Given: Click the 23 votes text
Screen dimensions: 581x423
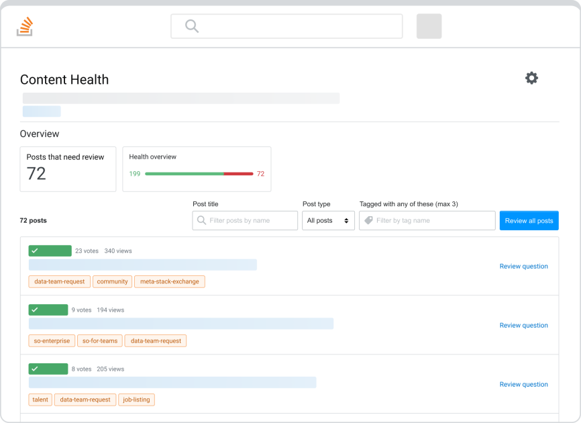Looking at the screenshot, I should pyautogui.click(x=87, y=251).
